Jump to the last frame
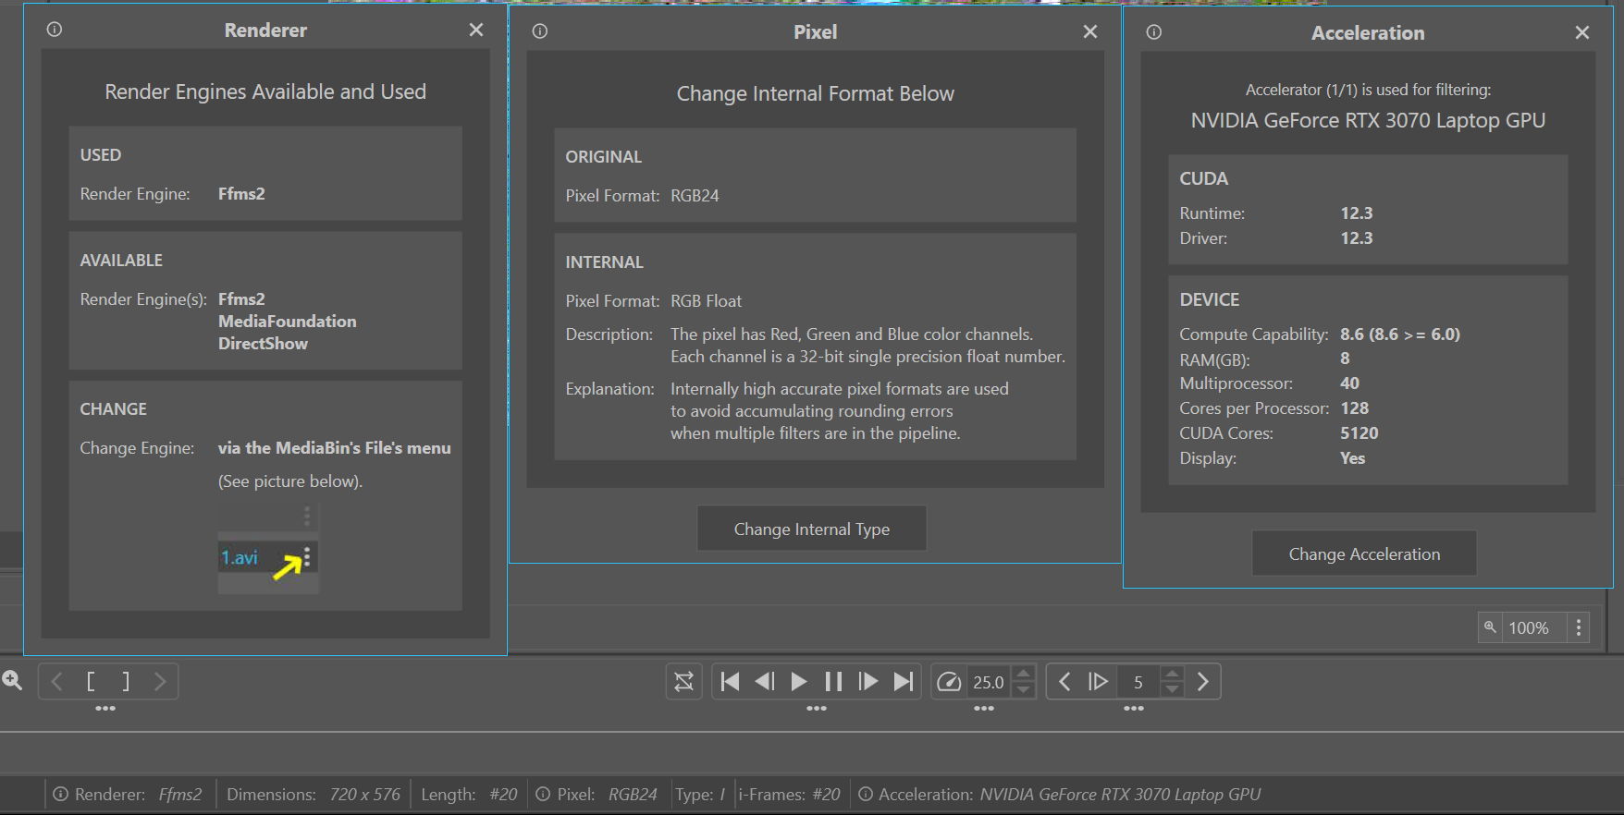Image resolution: width=1624 pixels, height=815 pixels. click(x=904, y=682)
